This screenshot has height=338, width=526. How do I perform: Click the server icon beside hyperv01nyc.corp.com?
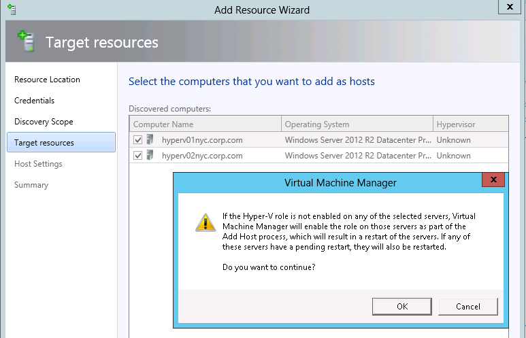(x=150, y=139)
